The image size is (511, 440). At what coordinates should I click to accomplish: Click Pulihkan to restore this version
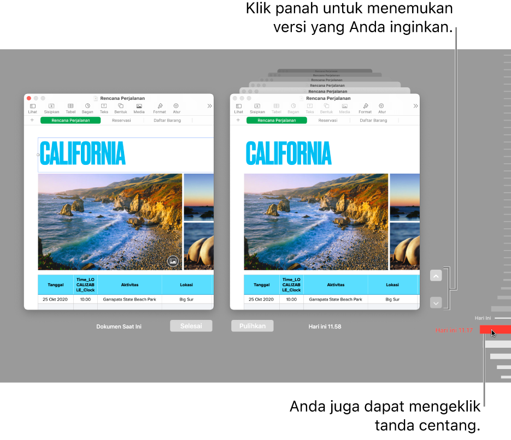pyautogui.click(x=252, y=326)
